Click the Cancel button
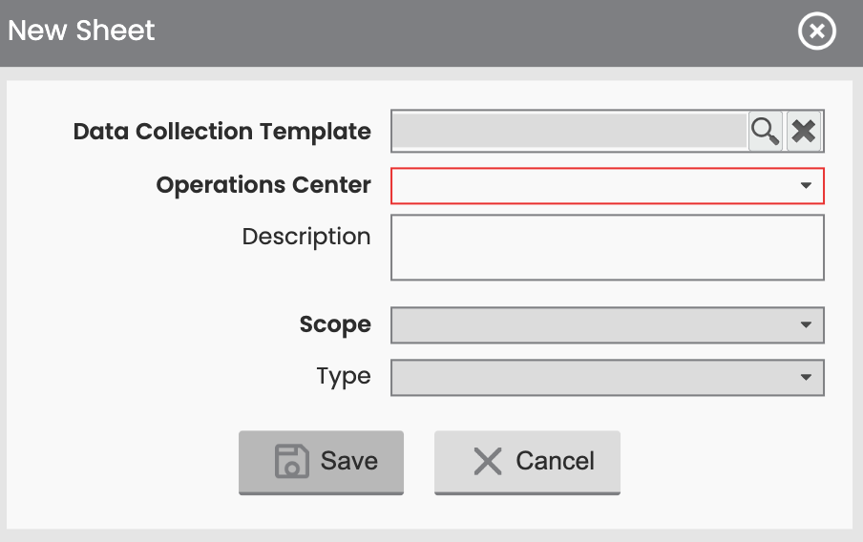 coord(527,462)
